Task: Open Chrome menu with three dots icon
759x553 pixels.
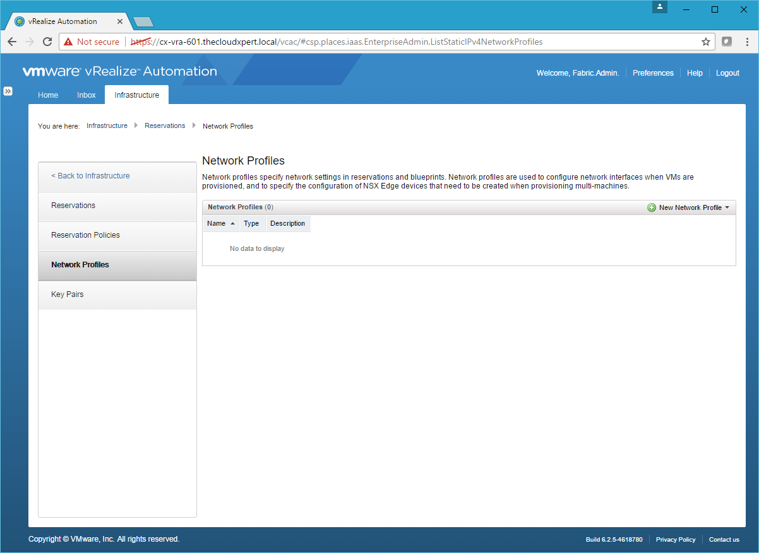Action: click(746, 42)
